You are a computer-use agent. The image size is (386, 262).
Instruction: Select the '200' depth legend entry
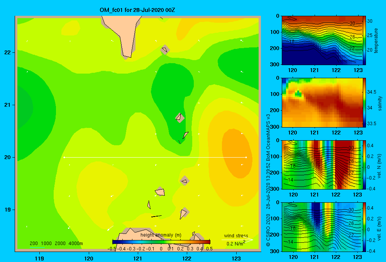pos(34,244)
